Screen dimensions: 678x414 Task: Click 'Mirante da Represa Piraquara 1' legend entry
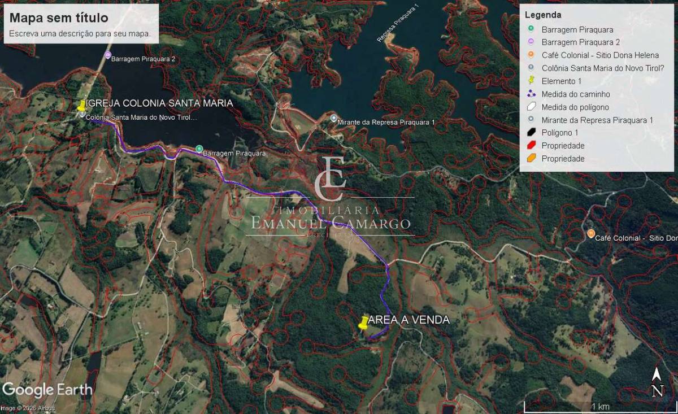[597, 120]
